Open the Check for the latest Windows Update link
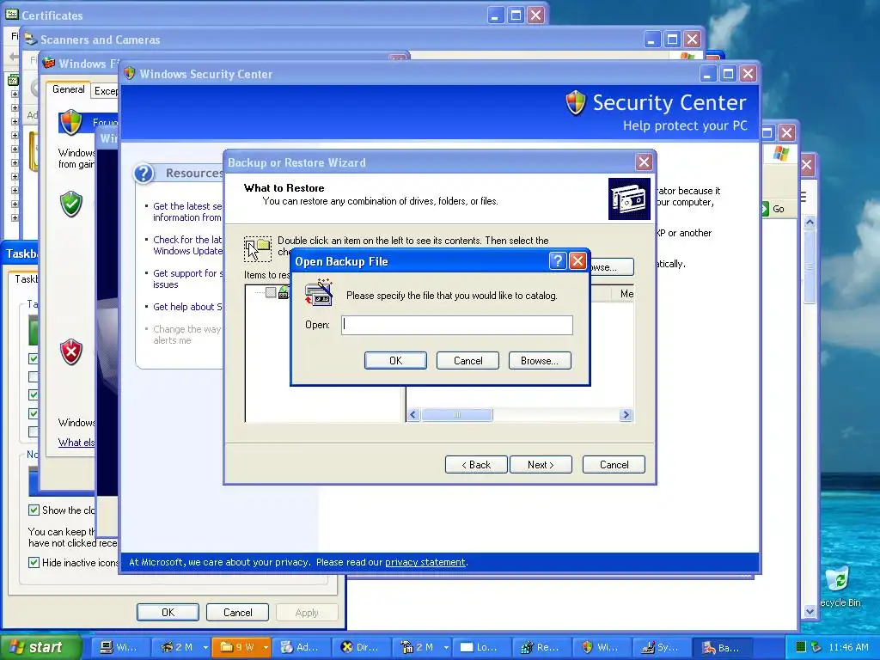This screenshot has width=880, height=660. tap(187, 245)
